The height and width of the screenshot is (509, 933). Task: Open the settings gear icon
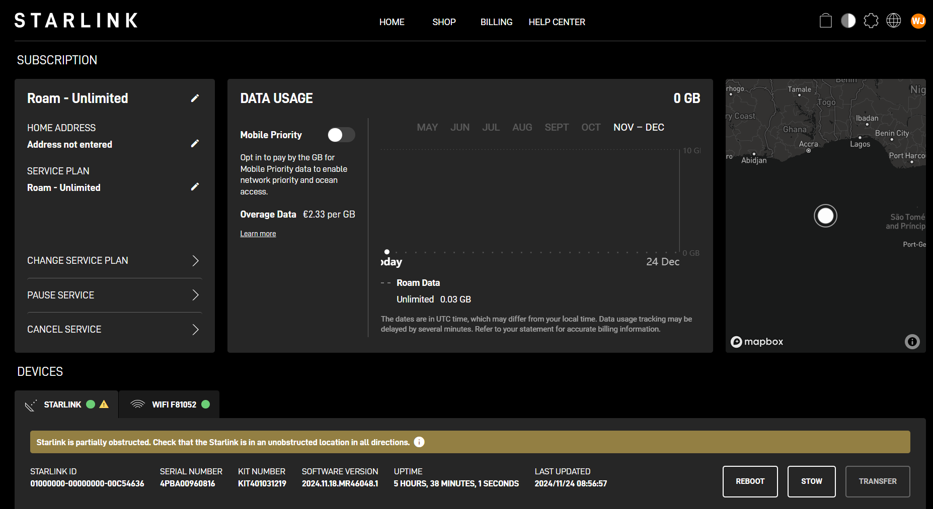(x=871, y=21)
